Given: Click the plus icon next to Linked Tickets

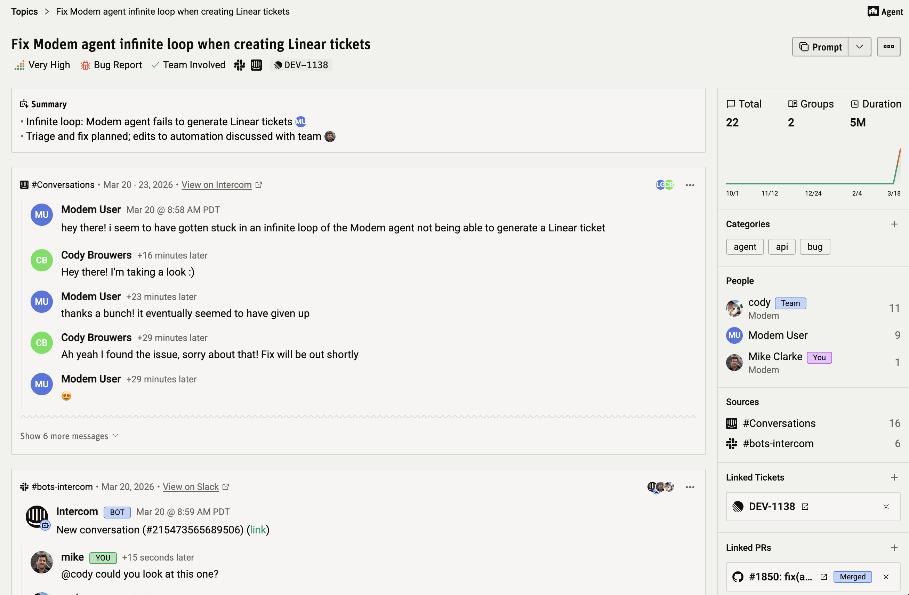Looking at the screenshot, I should [894, 477].
